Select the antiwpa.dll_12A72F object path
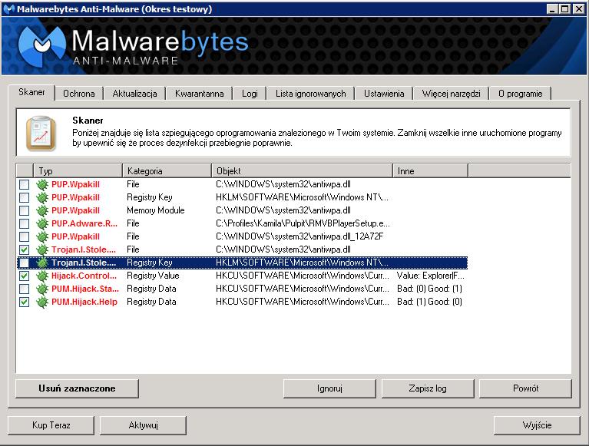The image size is (589, 446). coord(299,237)
